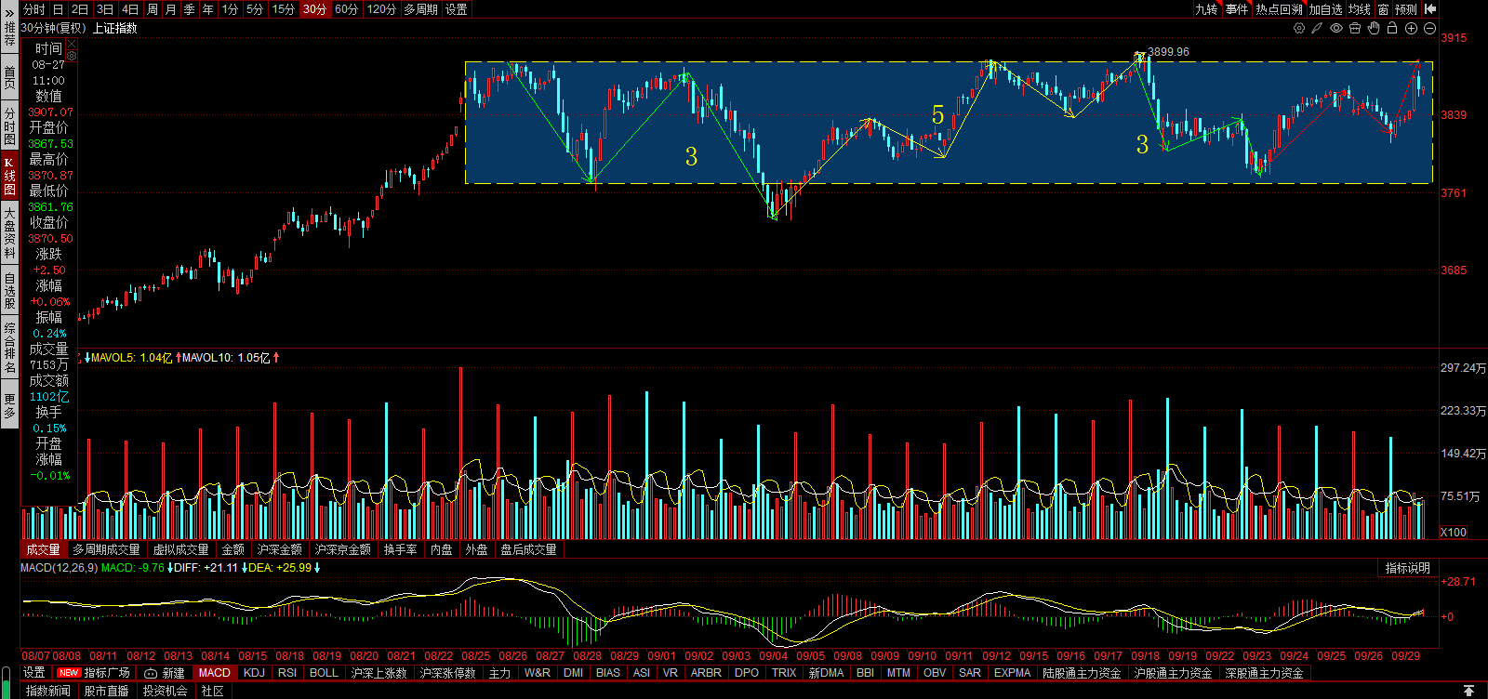
Task: Select the K线图 sidebar tab
Action: (x=9, y=177)
